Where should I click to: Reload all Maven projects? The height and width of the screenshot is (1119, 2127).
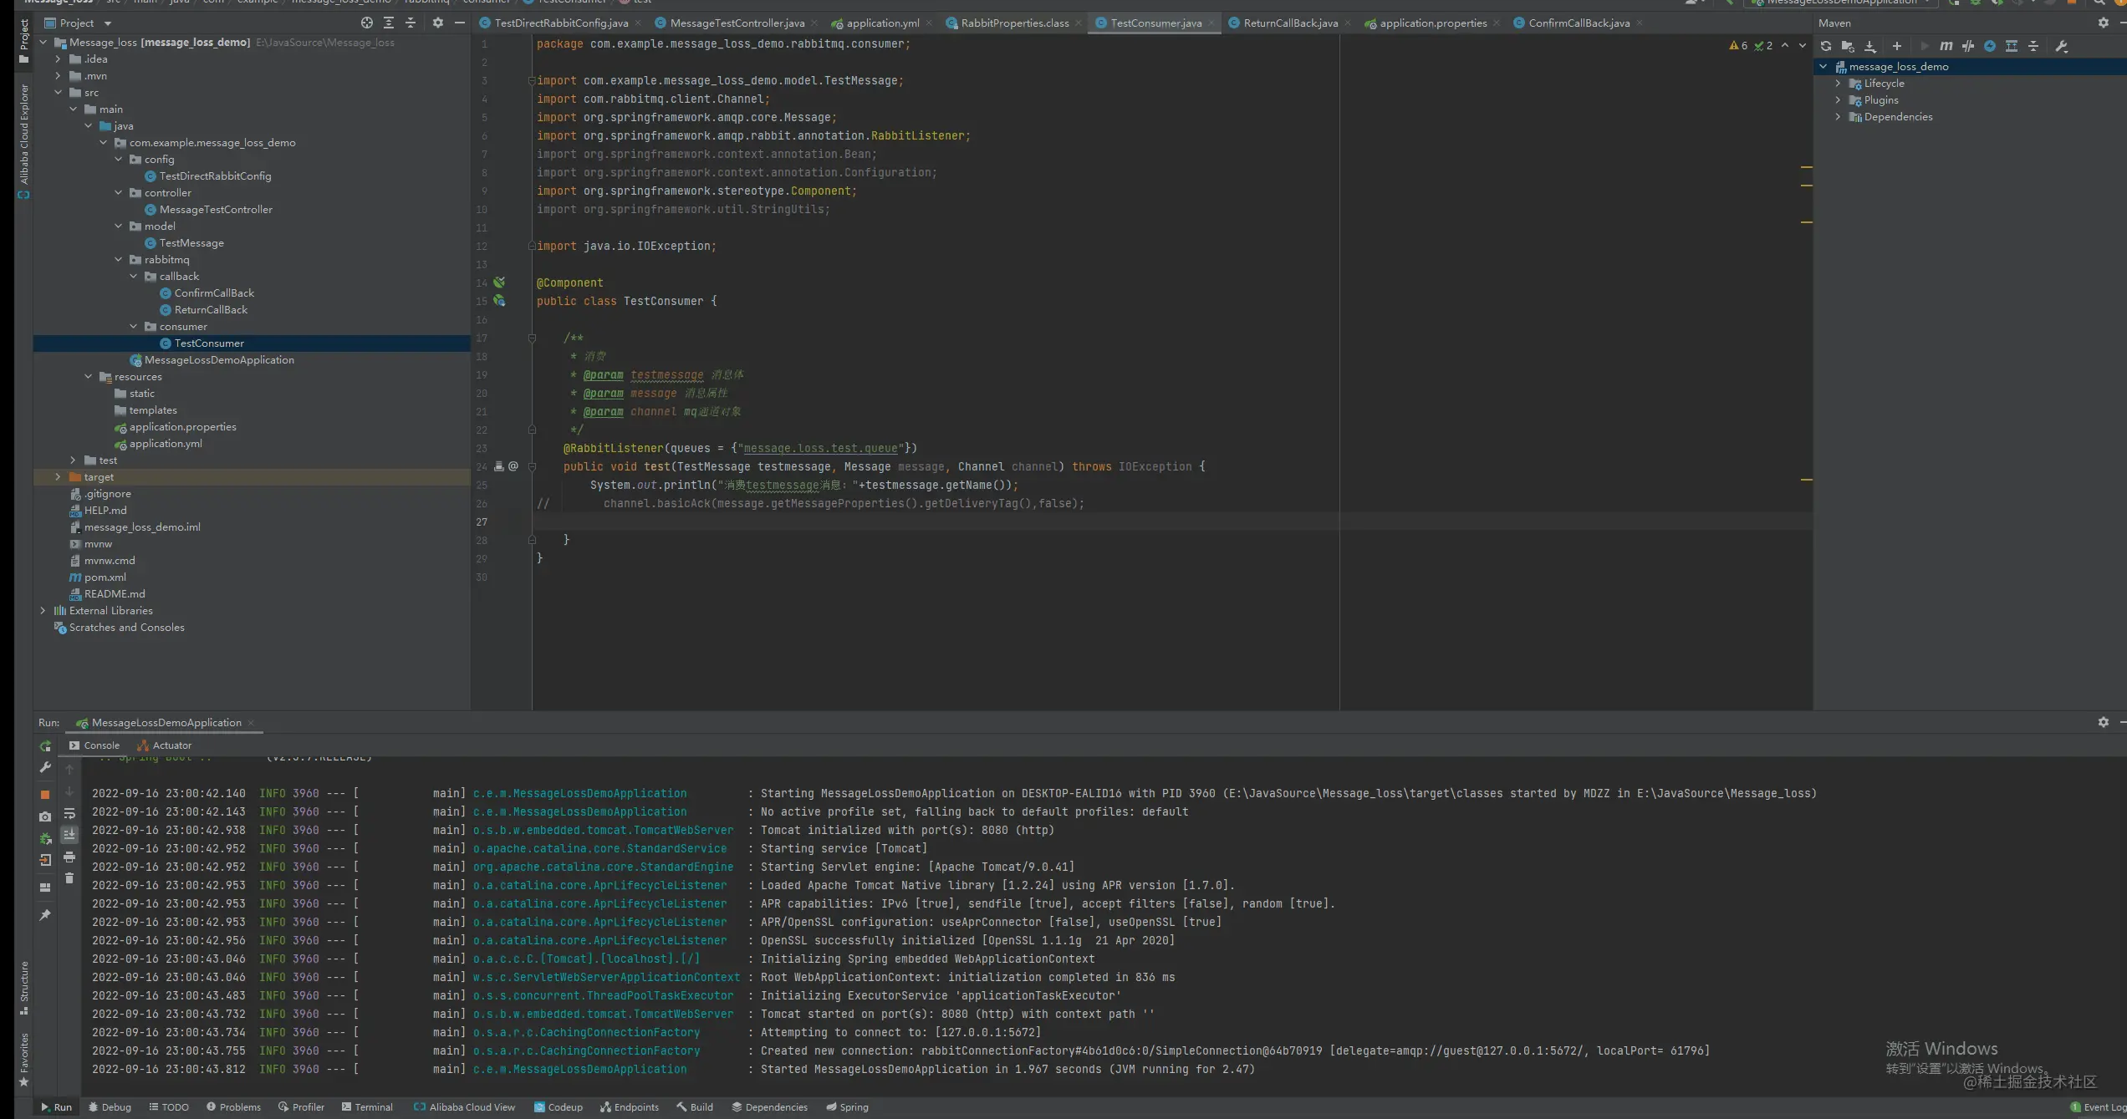click(x=1826, y=47)
